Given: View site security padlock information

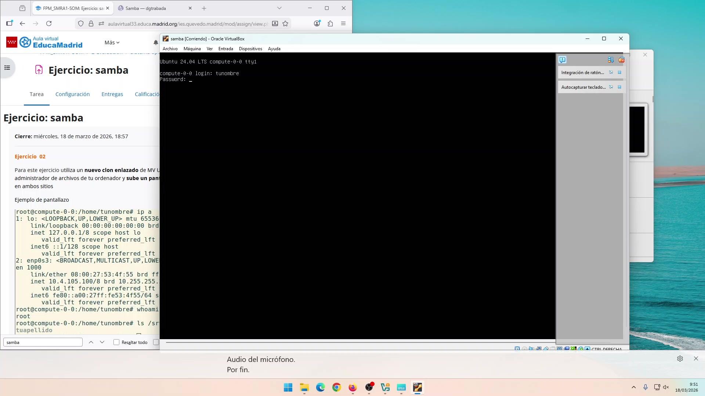Looking at the screenshot, I should point(91,24).
